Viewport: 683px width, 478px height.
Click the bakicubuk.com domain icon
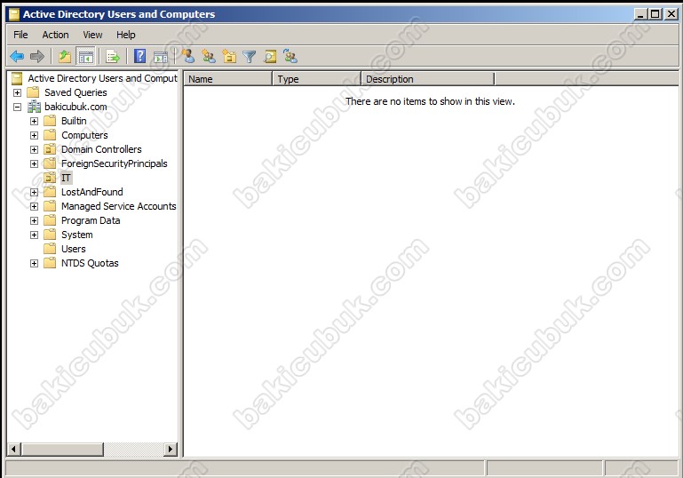click(x=34, y=107)
